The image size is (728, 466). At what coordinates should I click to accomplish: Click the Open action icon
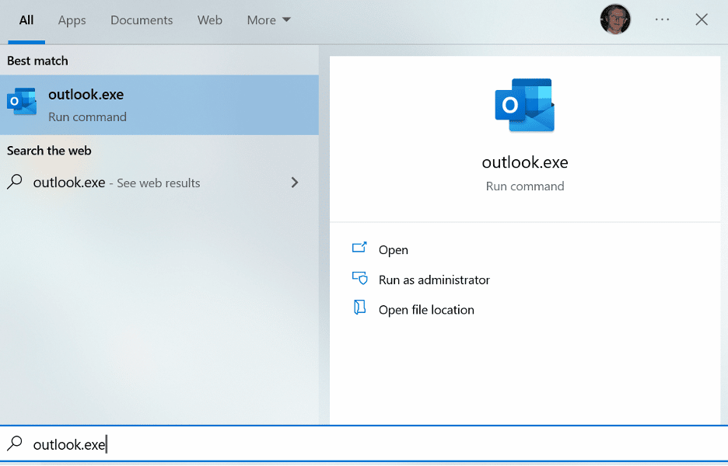(x=359, y=248)
